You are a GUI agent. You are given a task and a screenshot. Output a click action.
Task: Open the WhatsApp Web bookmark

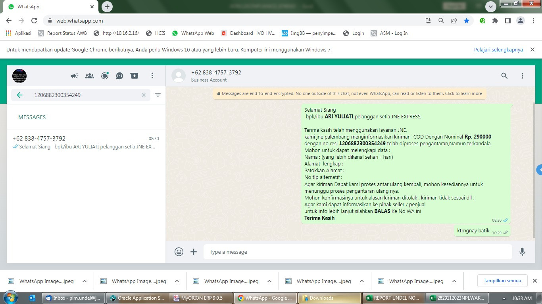tap(193, 33)
